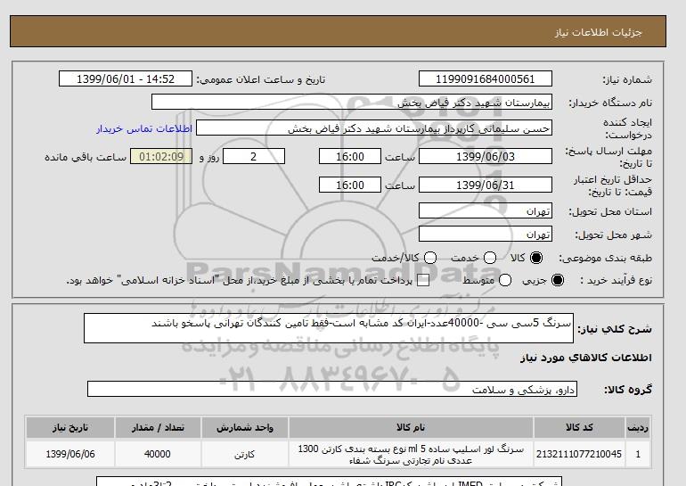
Task: Click the label نوع فرآیند خرید
Action: click(x=616, y=280)
